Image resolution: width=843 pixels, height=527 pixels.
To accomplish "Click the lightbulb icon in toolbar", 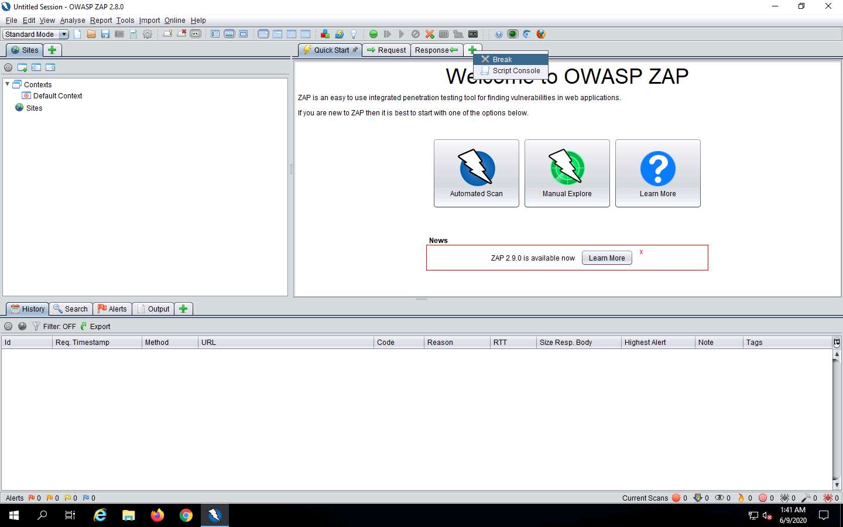I will pyautogui.click(x=353, y=34).
